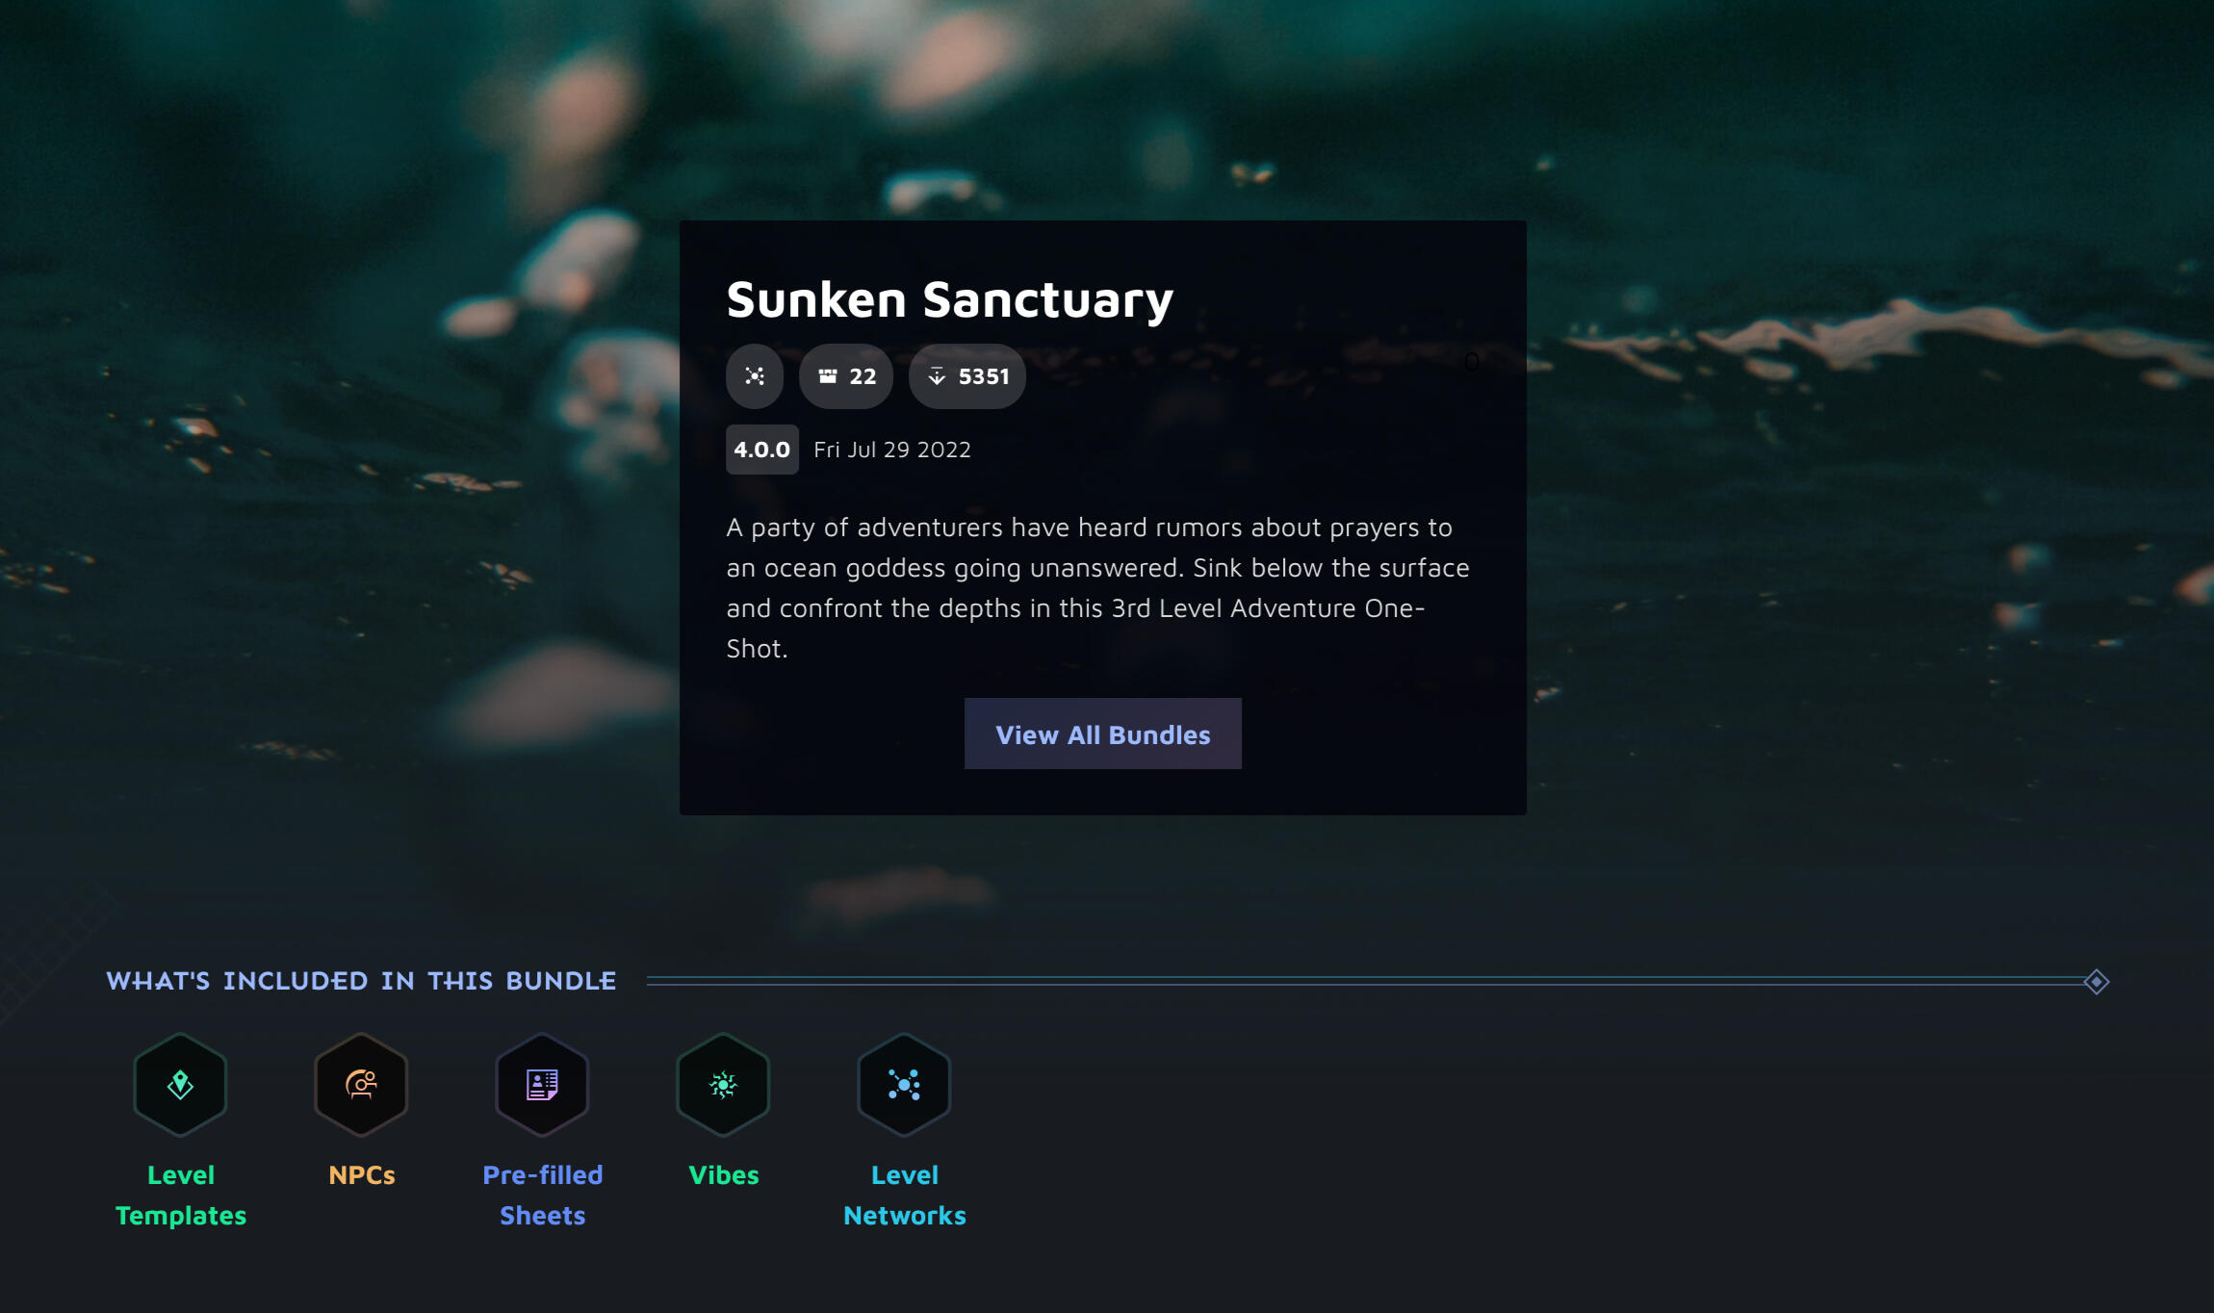2214x1313 pixels.
Task: Click the date Fri Jul 29 2022
Action: click(892, 450)
